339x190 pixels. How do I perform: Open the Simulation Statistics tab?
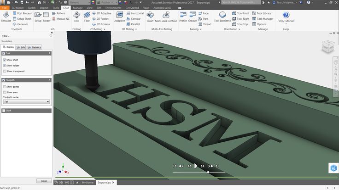[35, 47]
